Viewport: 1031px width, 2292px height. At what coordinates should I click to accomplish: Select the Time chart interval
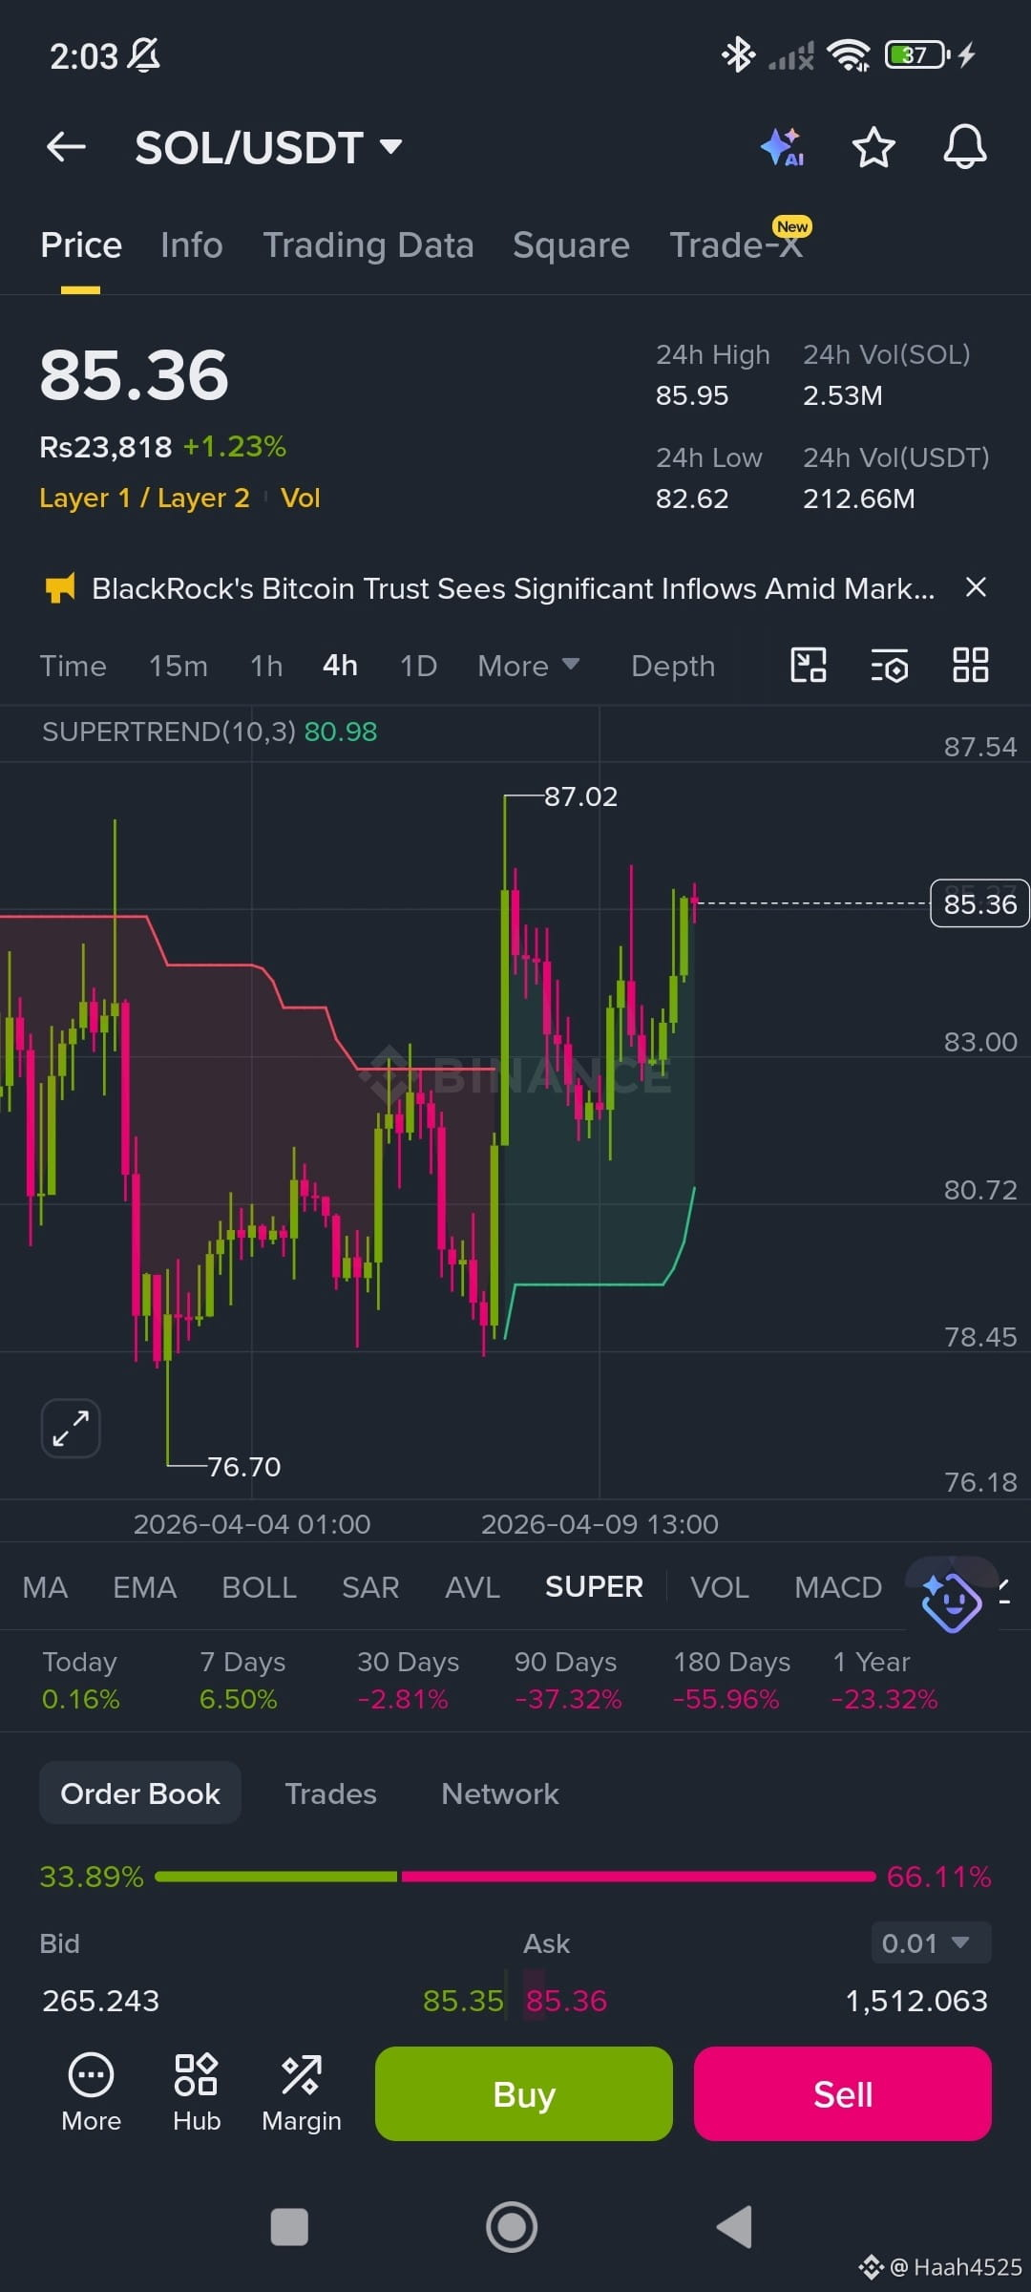(73, 666)
